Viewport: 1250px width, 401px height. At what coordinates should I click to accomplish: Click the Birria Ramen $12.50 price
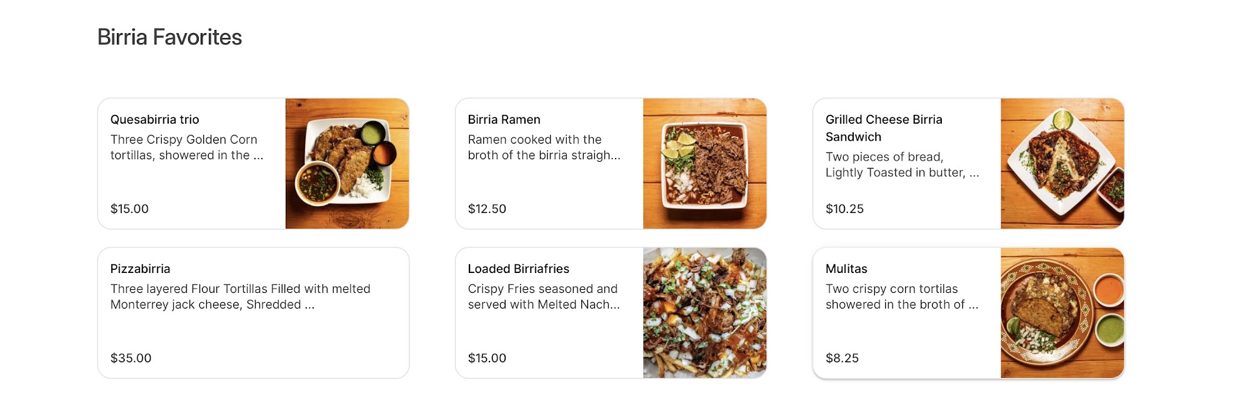click(x=487, y=209)
